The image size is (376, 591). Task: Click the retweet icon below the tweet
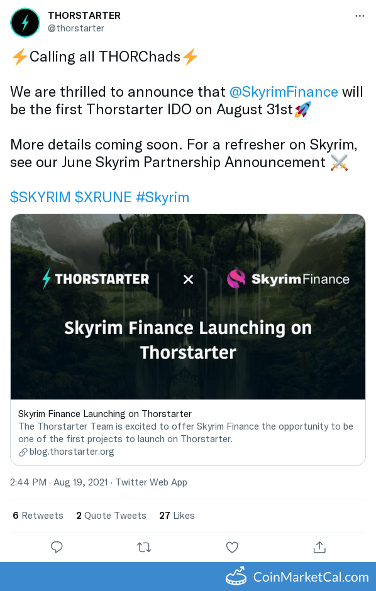tap(144, 547)
